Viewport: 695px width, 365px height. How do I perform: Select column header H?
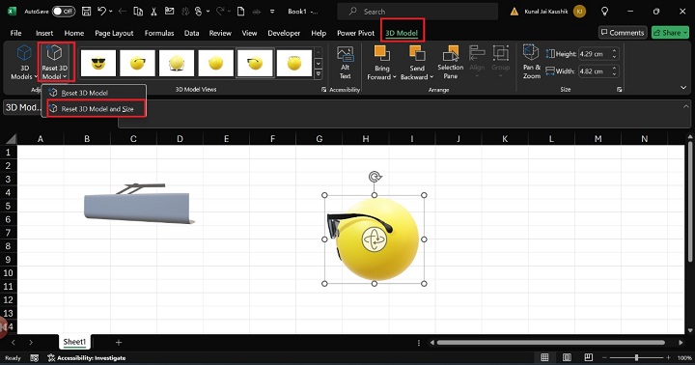pyautogui.click(x=365, y=139)
